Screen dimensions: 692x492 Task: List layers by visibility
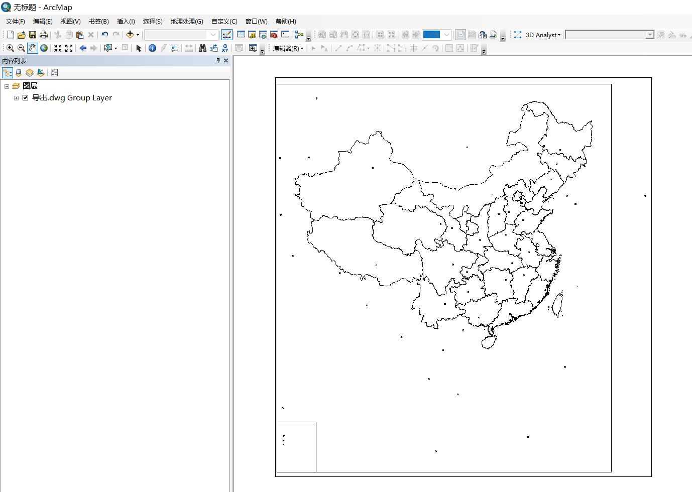[30, 73]
